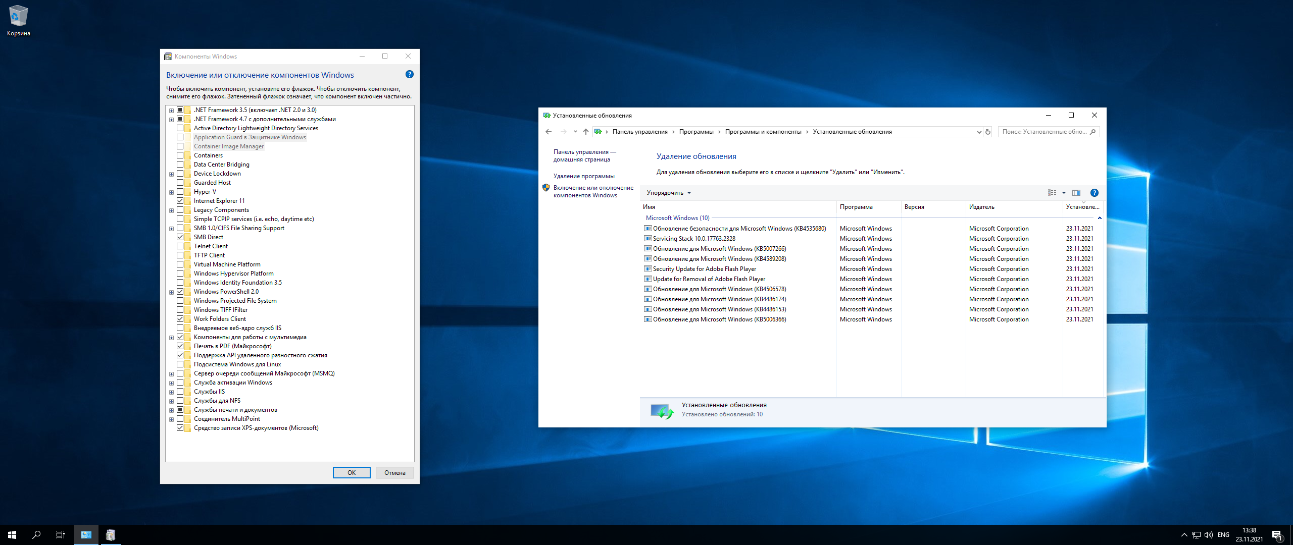Viewport: 1293px width, 545px height.
Task: Click the search magnifier icon in the updates search box
Action: [x=1093, y=132]
